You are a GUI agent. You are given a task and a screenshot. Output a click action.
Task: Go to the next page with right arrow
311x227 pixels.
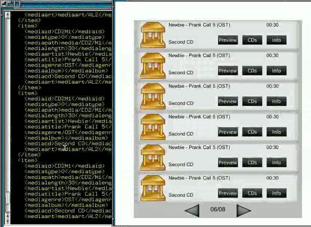coord(244,210)
